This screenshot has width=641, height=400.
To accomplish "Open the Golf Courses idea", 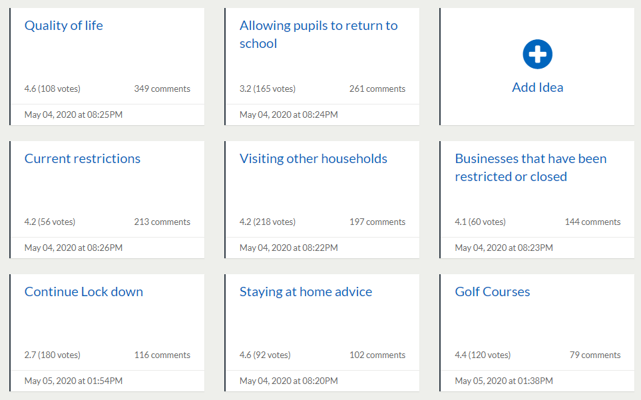I will click(x=493, y=292).
